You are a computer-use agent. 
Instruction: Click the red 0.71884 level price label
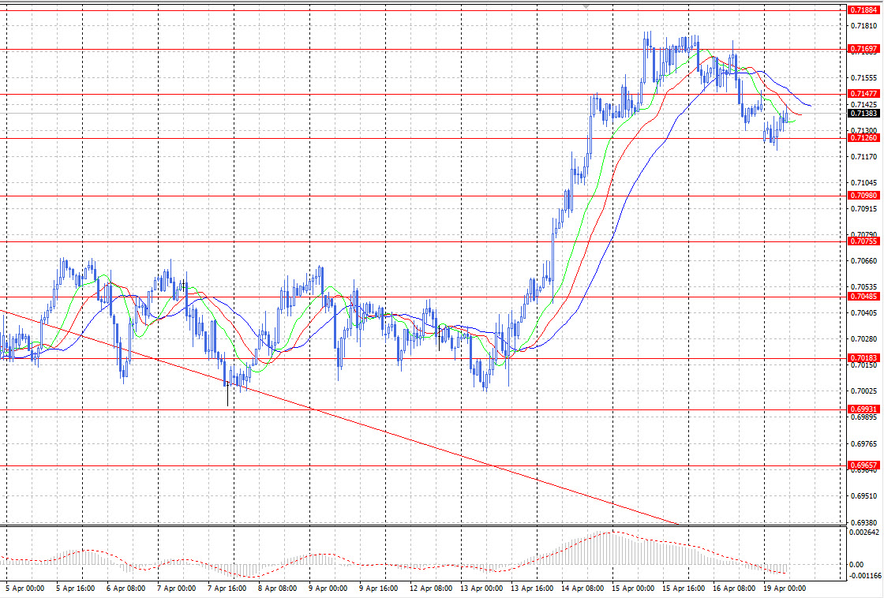[863, 10]
